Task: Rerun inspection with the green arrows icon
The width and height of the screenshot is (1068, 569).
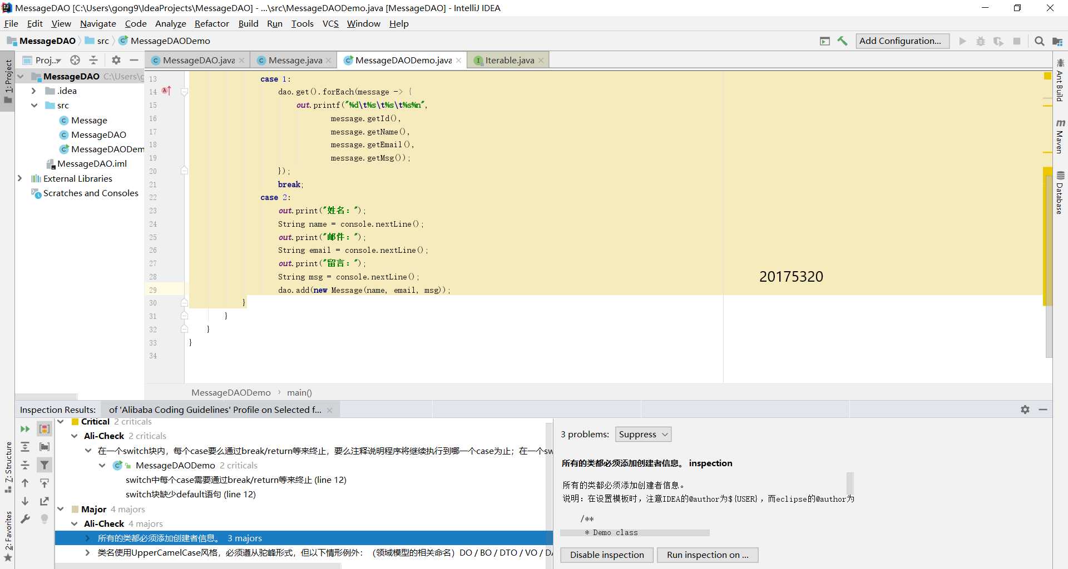Action: (x=25, y=429)
